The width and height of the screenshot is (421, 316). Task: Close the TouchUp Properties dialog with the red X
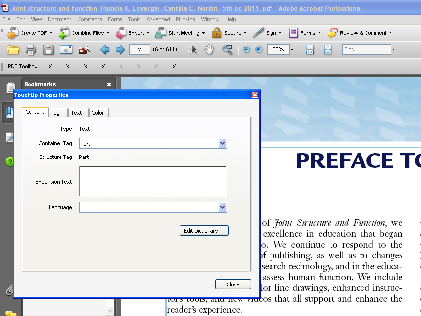[x=255, y=95]
